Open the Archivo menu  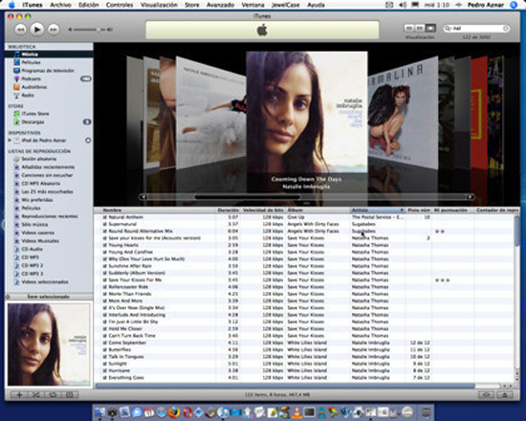(60, 5)
